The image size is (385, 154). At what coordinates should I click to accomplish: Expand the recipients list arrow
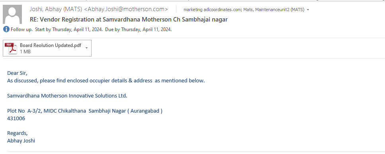(308, 10)
